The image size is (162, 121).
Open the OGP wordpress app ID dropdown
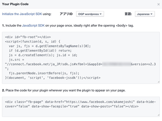90,14
